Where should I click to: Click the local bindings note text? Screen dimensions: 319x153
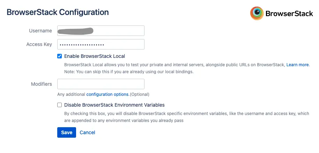pos(128,72)
